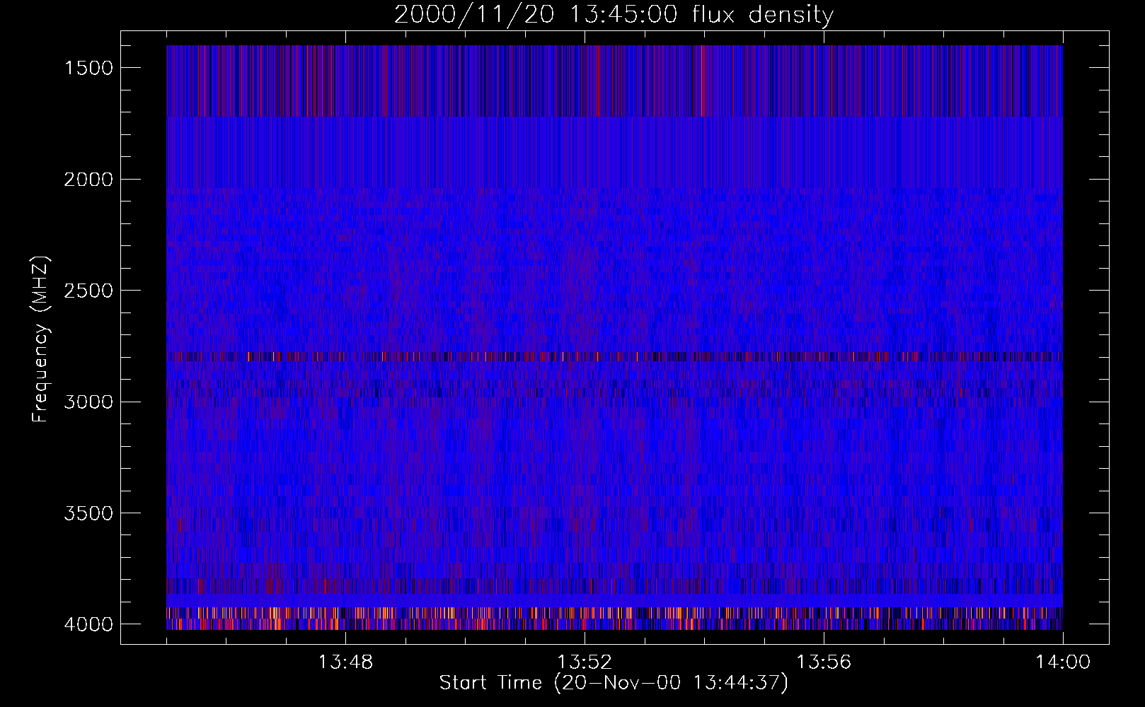The image size is (1145, 707).
Task: Click the 13:48 time tick label
Action: click(345, 662)
